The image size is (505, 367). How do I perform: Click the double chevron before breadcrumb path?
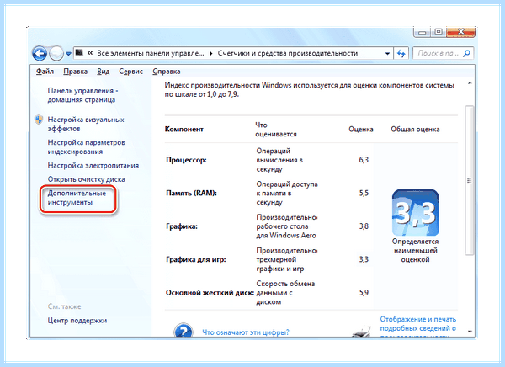pos(90,53)
